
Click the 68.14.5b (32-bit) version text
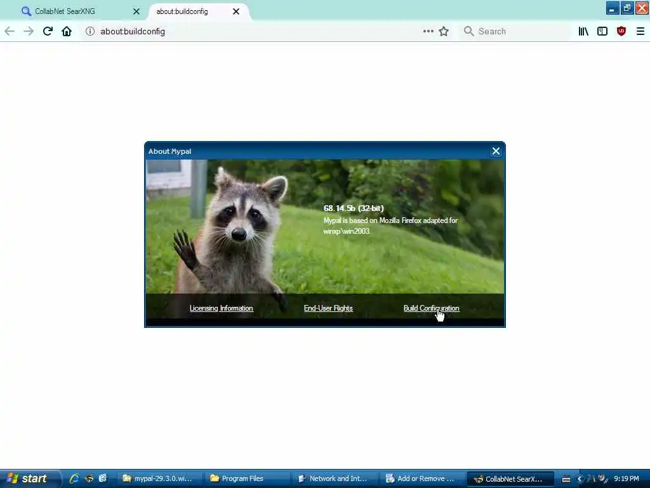(x=354, y=208)
